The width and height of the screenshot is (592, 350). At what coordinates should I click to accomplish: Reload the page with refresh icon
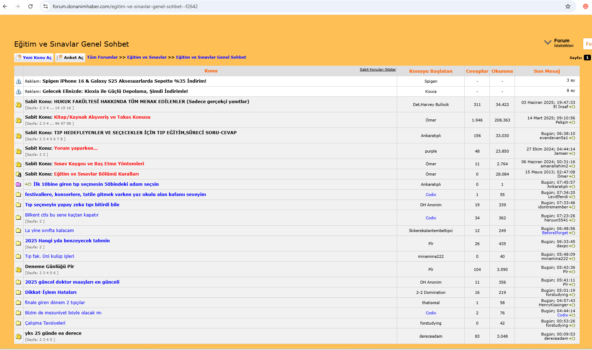point(30,6)
